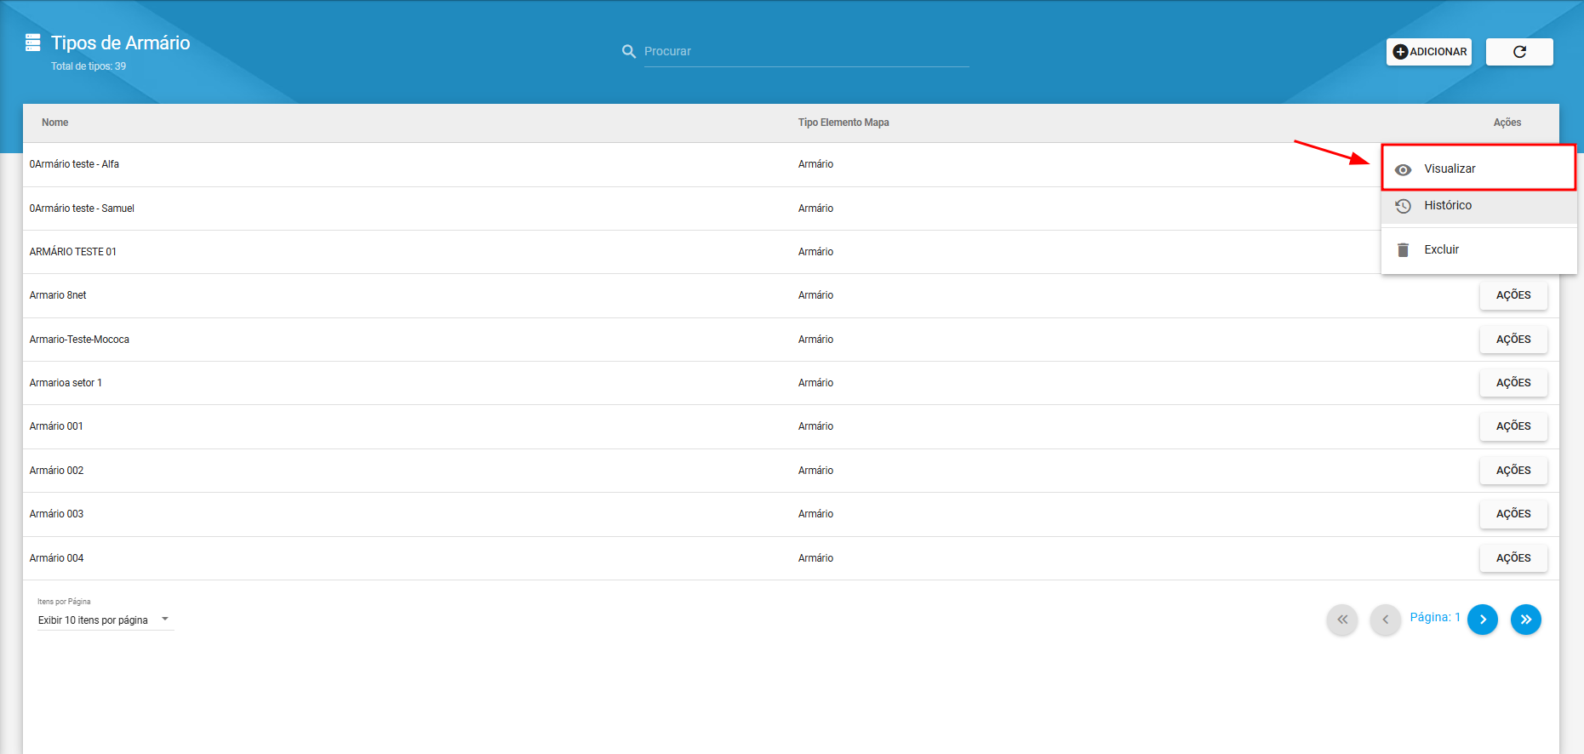Open AÇÕES for Armário 002
Viewport: 1584px width, 754px height.
(1513, 471)
